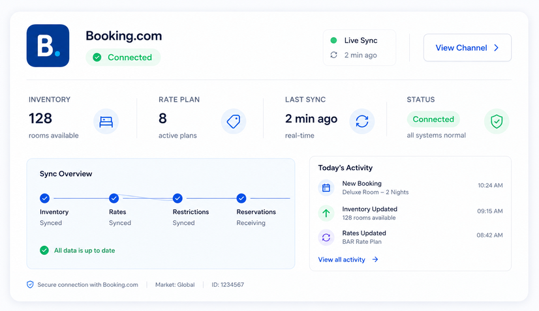539x311 pixels.
Task: Click the All data is up to date message
Action: [84, 250]
